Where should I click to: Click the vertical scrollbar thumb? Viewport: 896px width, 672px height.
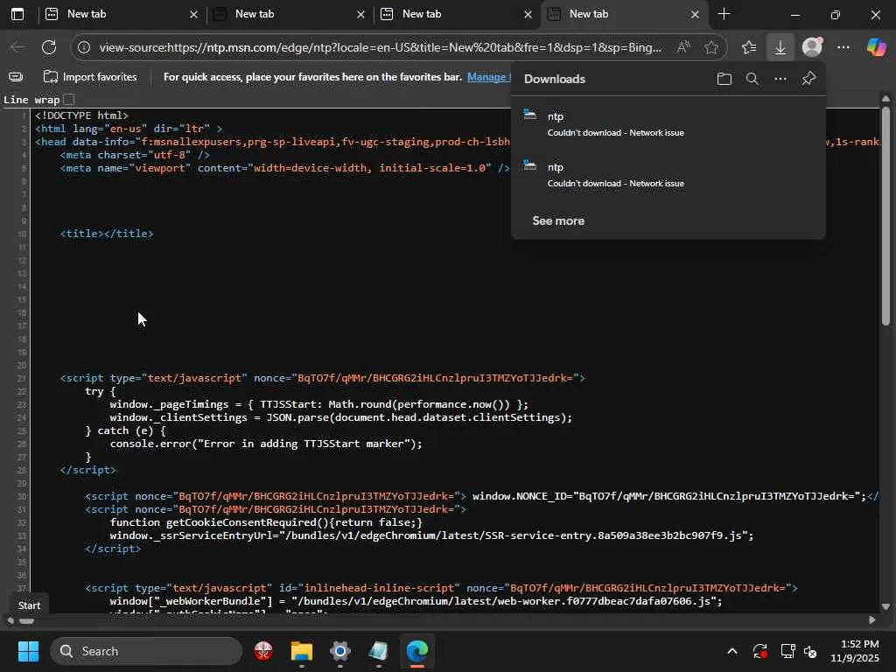click(x=885, y=215)
